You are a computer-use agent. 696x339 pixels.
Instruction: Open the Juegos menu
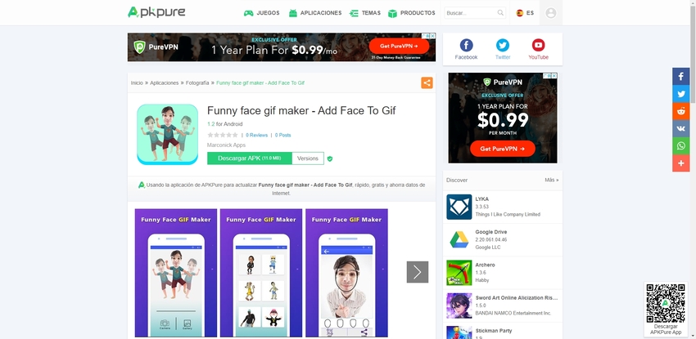click(261, 13)
